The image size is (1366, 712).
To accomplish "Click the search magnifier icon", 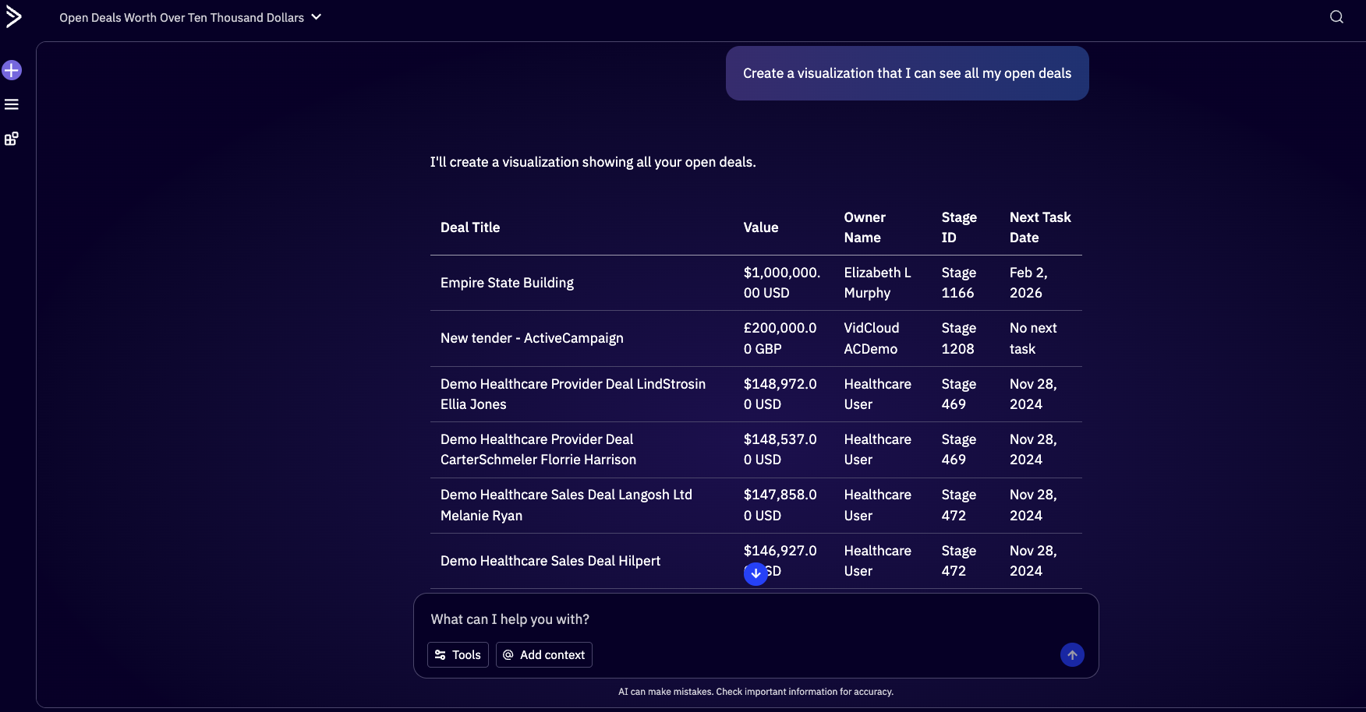I will click(1336, 17).
